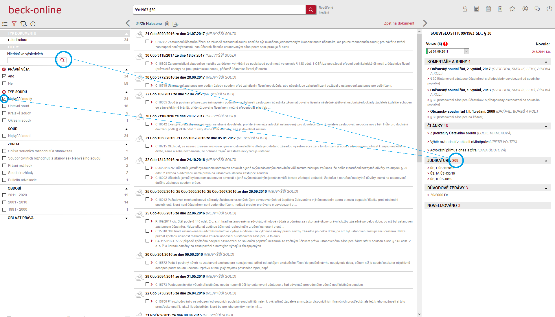This screenshot has width=555, height=317.
Task: Uncheck the Nejvyšší soudy checkbox
Action: coord(4,99)
